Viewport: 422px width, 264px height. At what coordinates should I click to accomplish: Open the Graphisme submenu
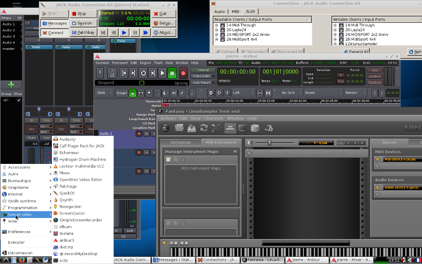click(26, 188)
